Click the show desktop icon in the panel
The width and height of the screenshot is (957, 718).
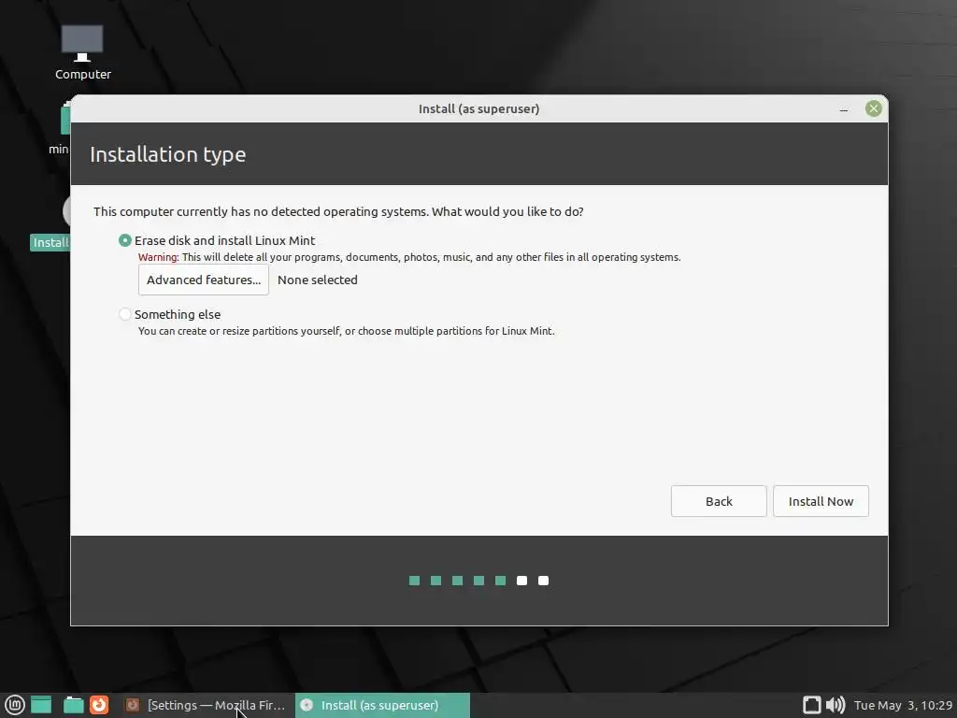[41, 705]
